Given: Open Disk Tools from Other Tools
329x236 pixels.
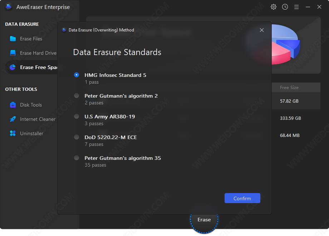Looking at the screenshot, I should click(31, 105).
